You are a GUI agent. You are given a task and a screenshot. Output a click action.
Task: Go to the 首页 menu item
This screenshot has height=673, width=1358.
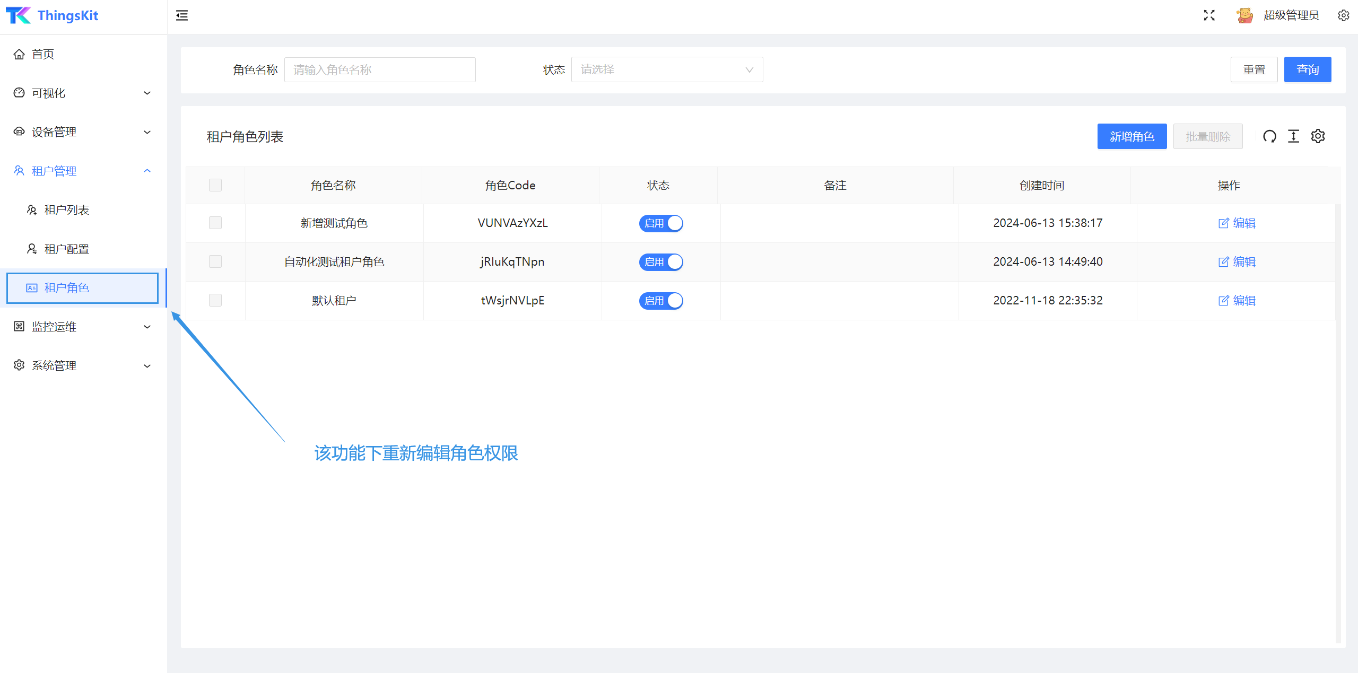(x=83, y=54)
